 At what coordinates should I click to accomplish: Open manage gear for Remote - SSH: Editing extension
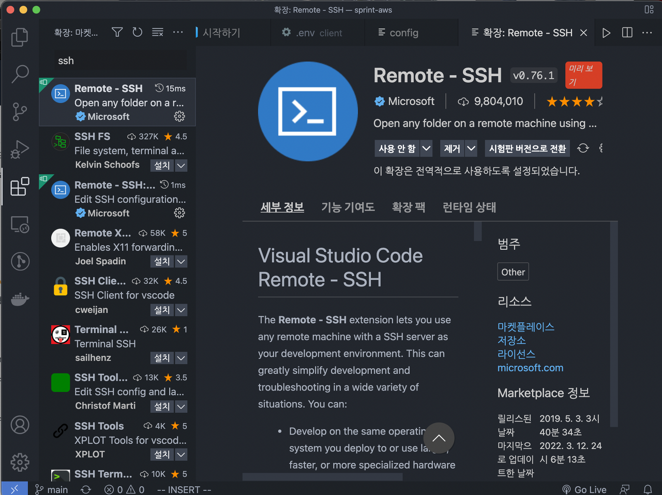click(179, 213)
